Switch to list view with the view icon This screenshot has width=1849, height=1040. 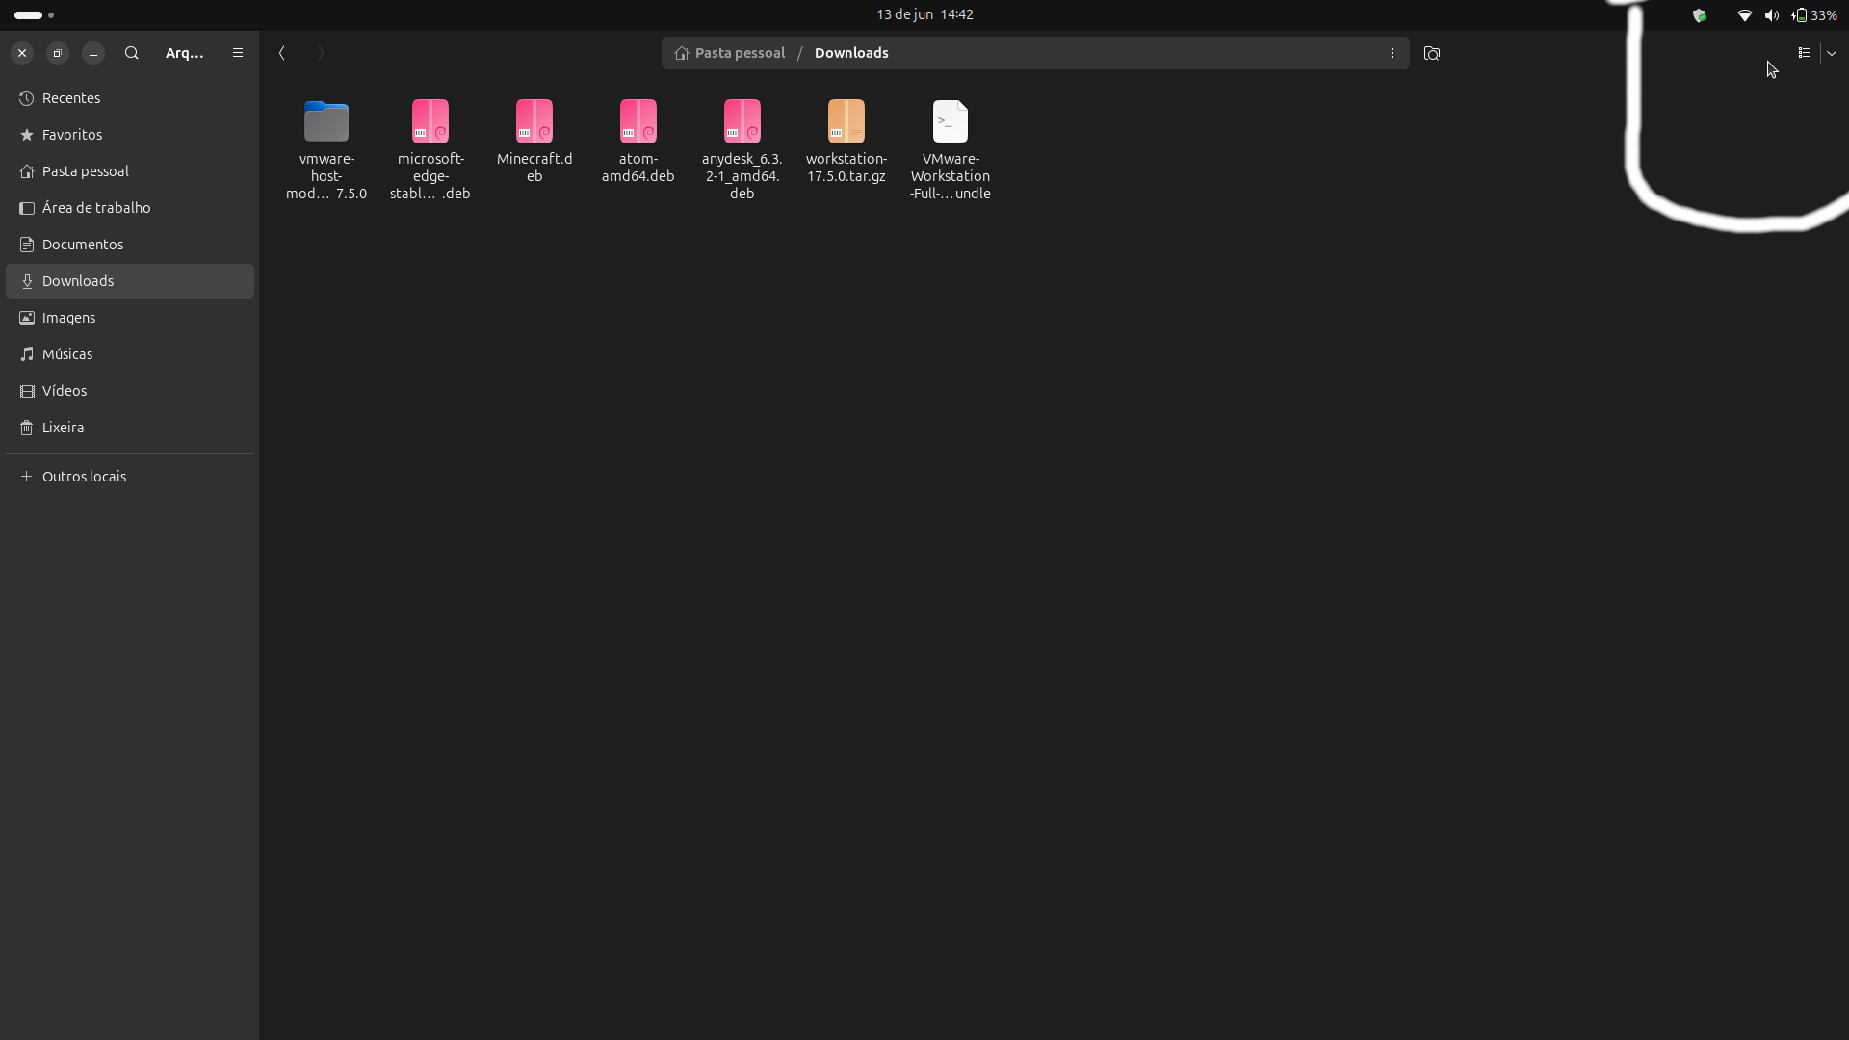click(x=1805, y=53)
